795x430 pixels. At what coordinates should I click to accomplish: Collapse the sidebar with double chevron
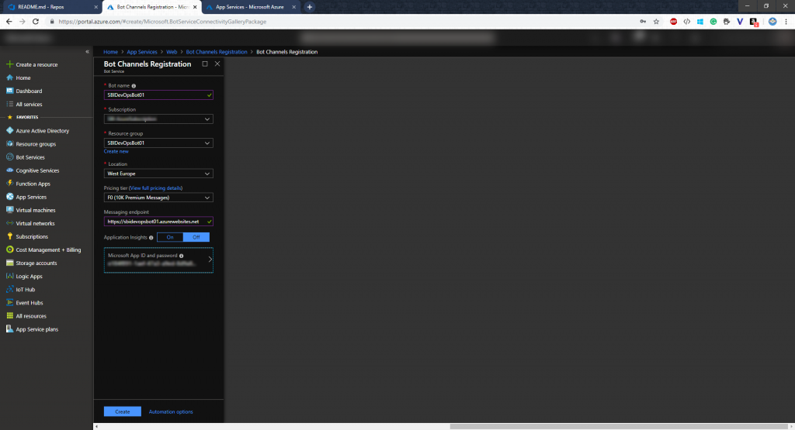click(x=87, y=52)
